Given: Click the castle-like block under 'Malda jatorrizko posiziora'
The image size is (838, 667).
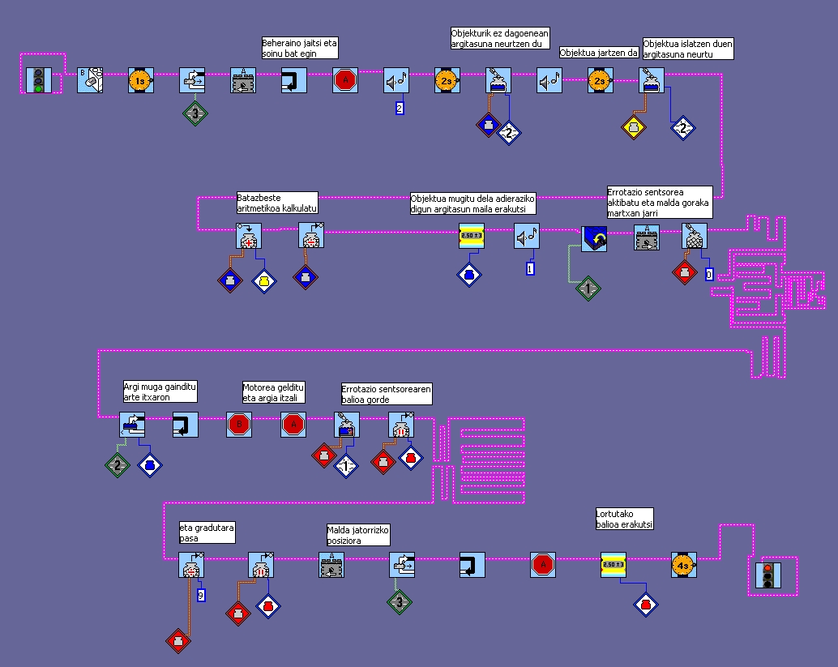Looking at the screenshot, I should 332,565.
